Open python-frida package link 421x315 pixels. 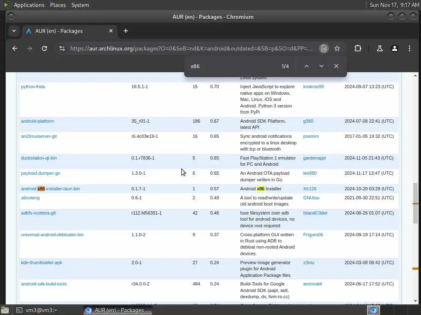point(33,87)
